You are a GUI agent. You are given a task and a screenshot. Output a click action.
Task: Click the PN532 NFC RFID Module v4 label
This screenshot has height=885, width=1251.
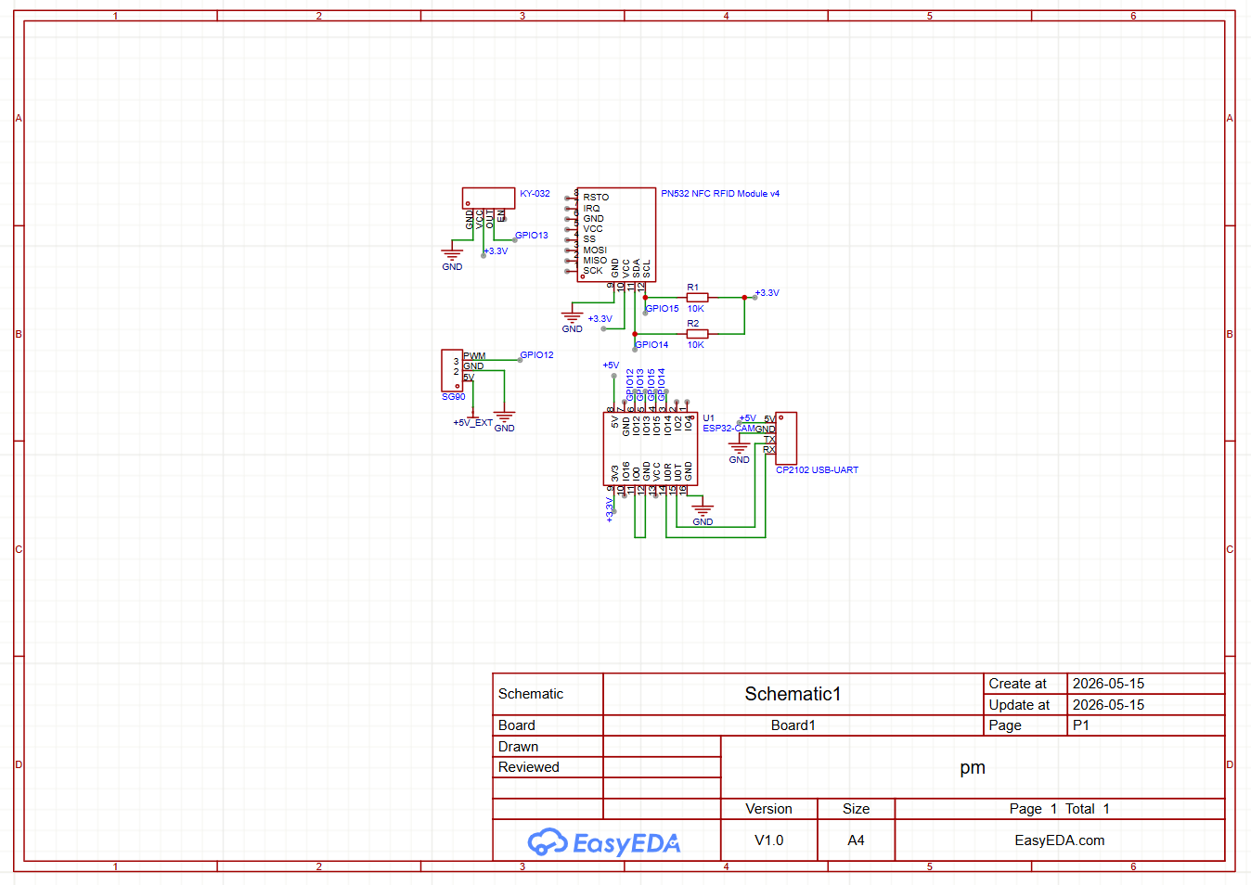(720, 194)
